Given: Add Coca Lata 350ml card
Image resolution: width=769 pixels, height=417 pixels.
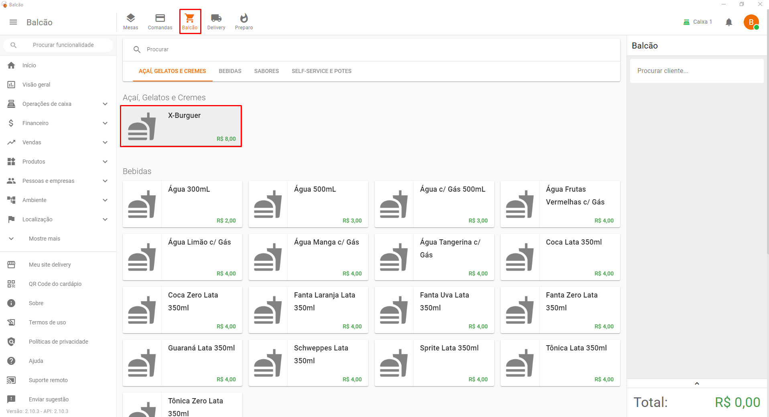Looking at the screenshot, I should [560, 257].
